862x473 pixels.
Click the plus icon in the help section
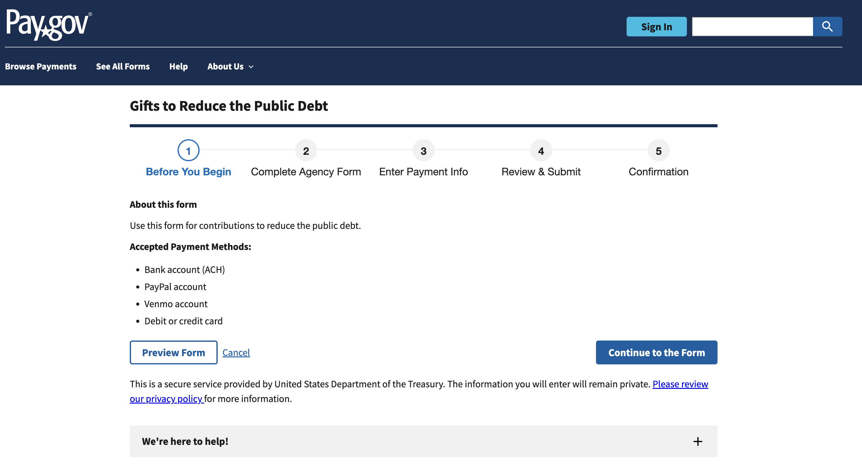point(698,441)
